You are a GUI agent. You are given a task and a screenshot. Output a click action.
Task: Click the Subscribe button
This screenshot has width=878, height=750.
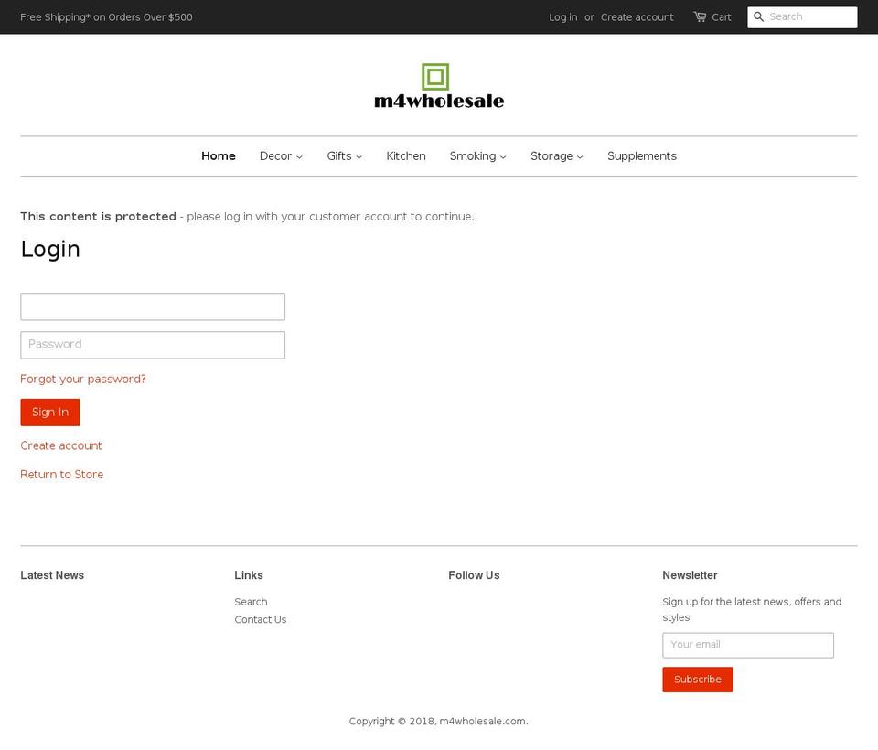point(697,679)
